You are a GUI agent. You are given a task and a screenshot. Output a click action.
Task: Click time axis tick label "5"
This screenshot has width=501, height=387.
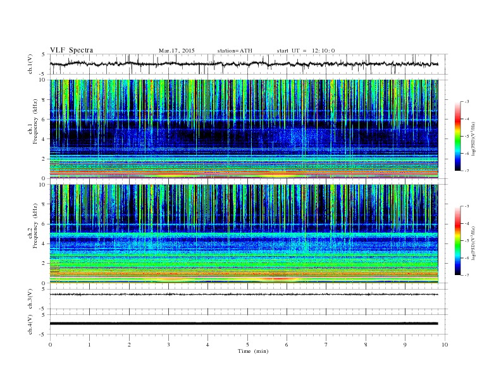pos(247,345)
